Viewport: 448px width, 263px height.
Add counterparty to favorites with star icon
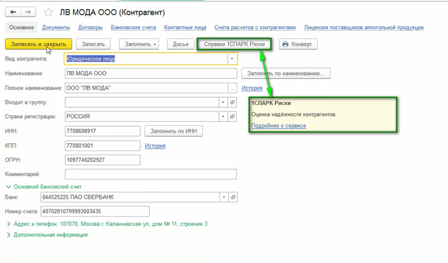tap(48, 13)
